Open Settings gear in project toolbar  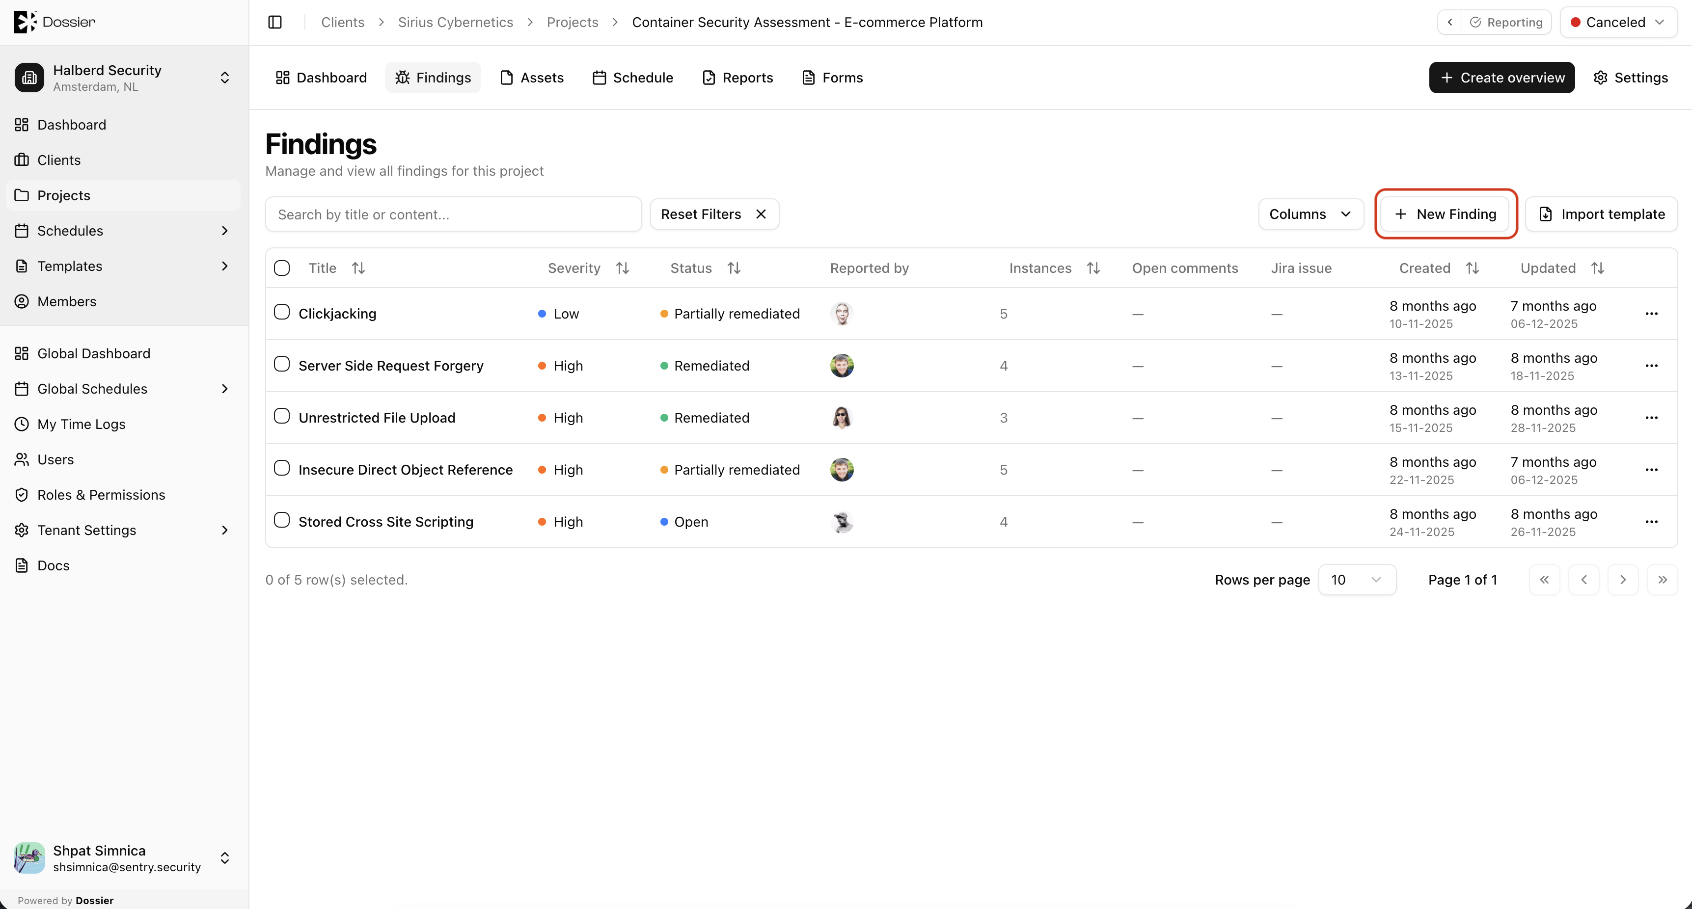1632,78
